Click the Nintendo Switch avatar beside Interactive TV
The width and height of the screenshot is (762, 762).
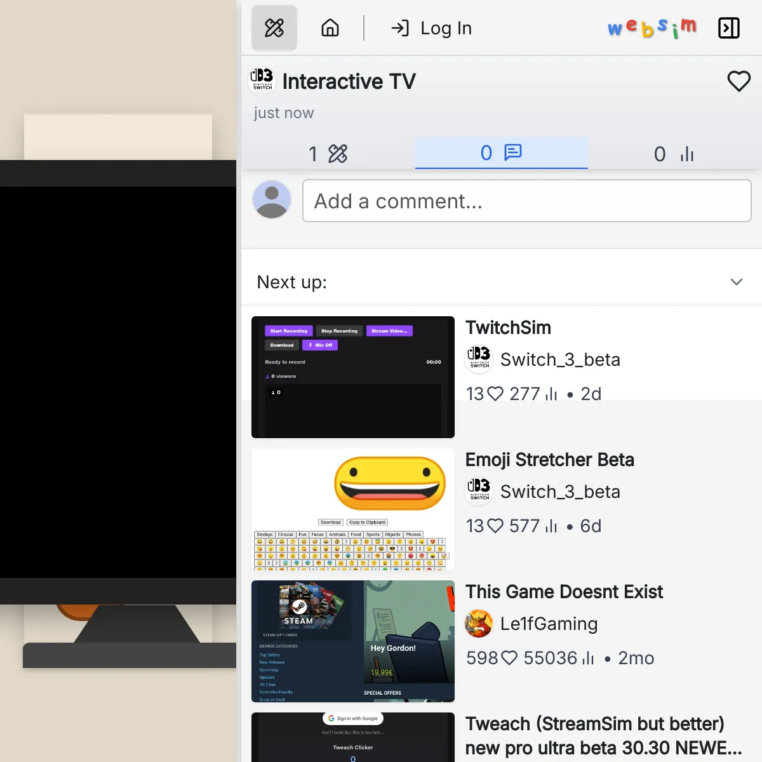tap(262, 80)
